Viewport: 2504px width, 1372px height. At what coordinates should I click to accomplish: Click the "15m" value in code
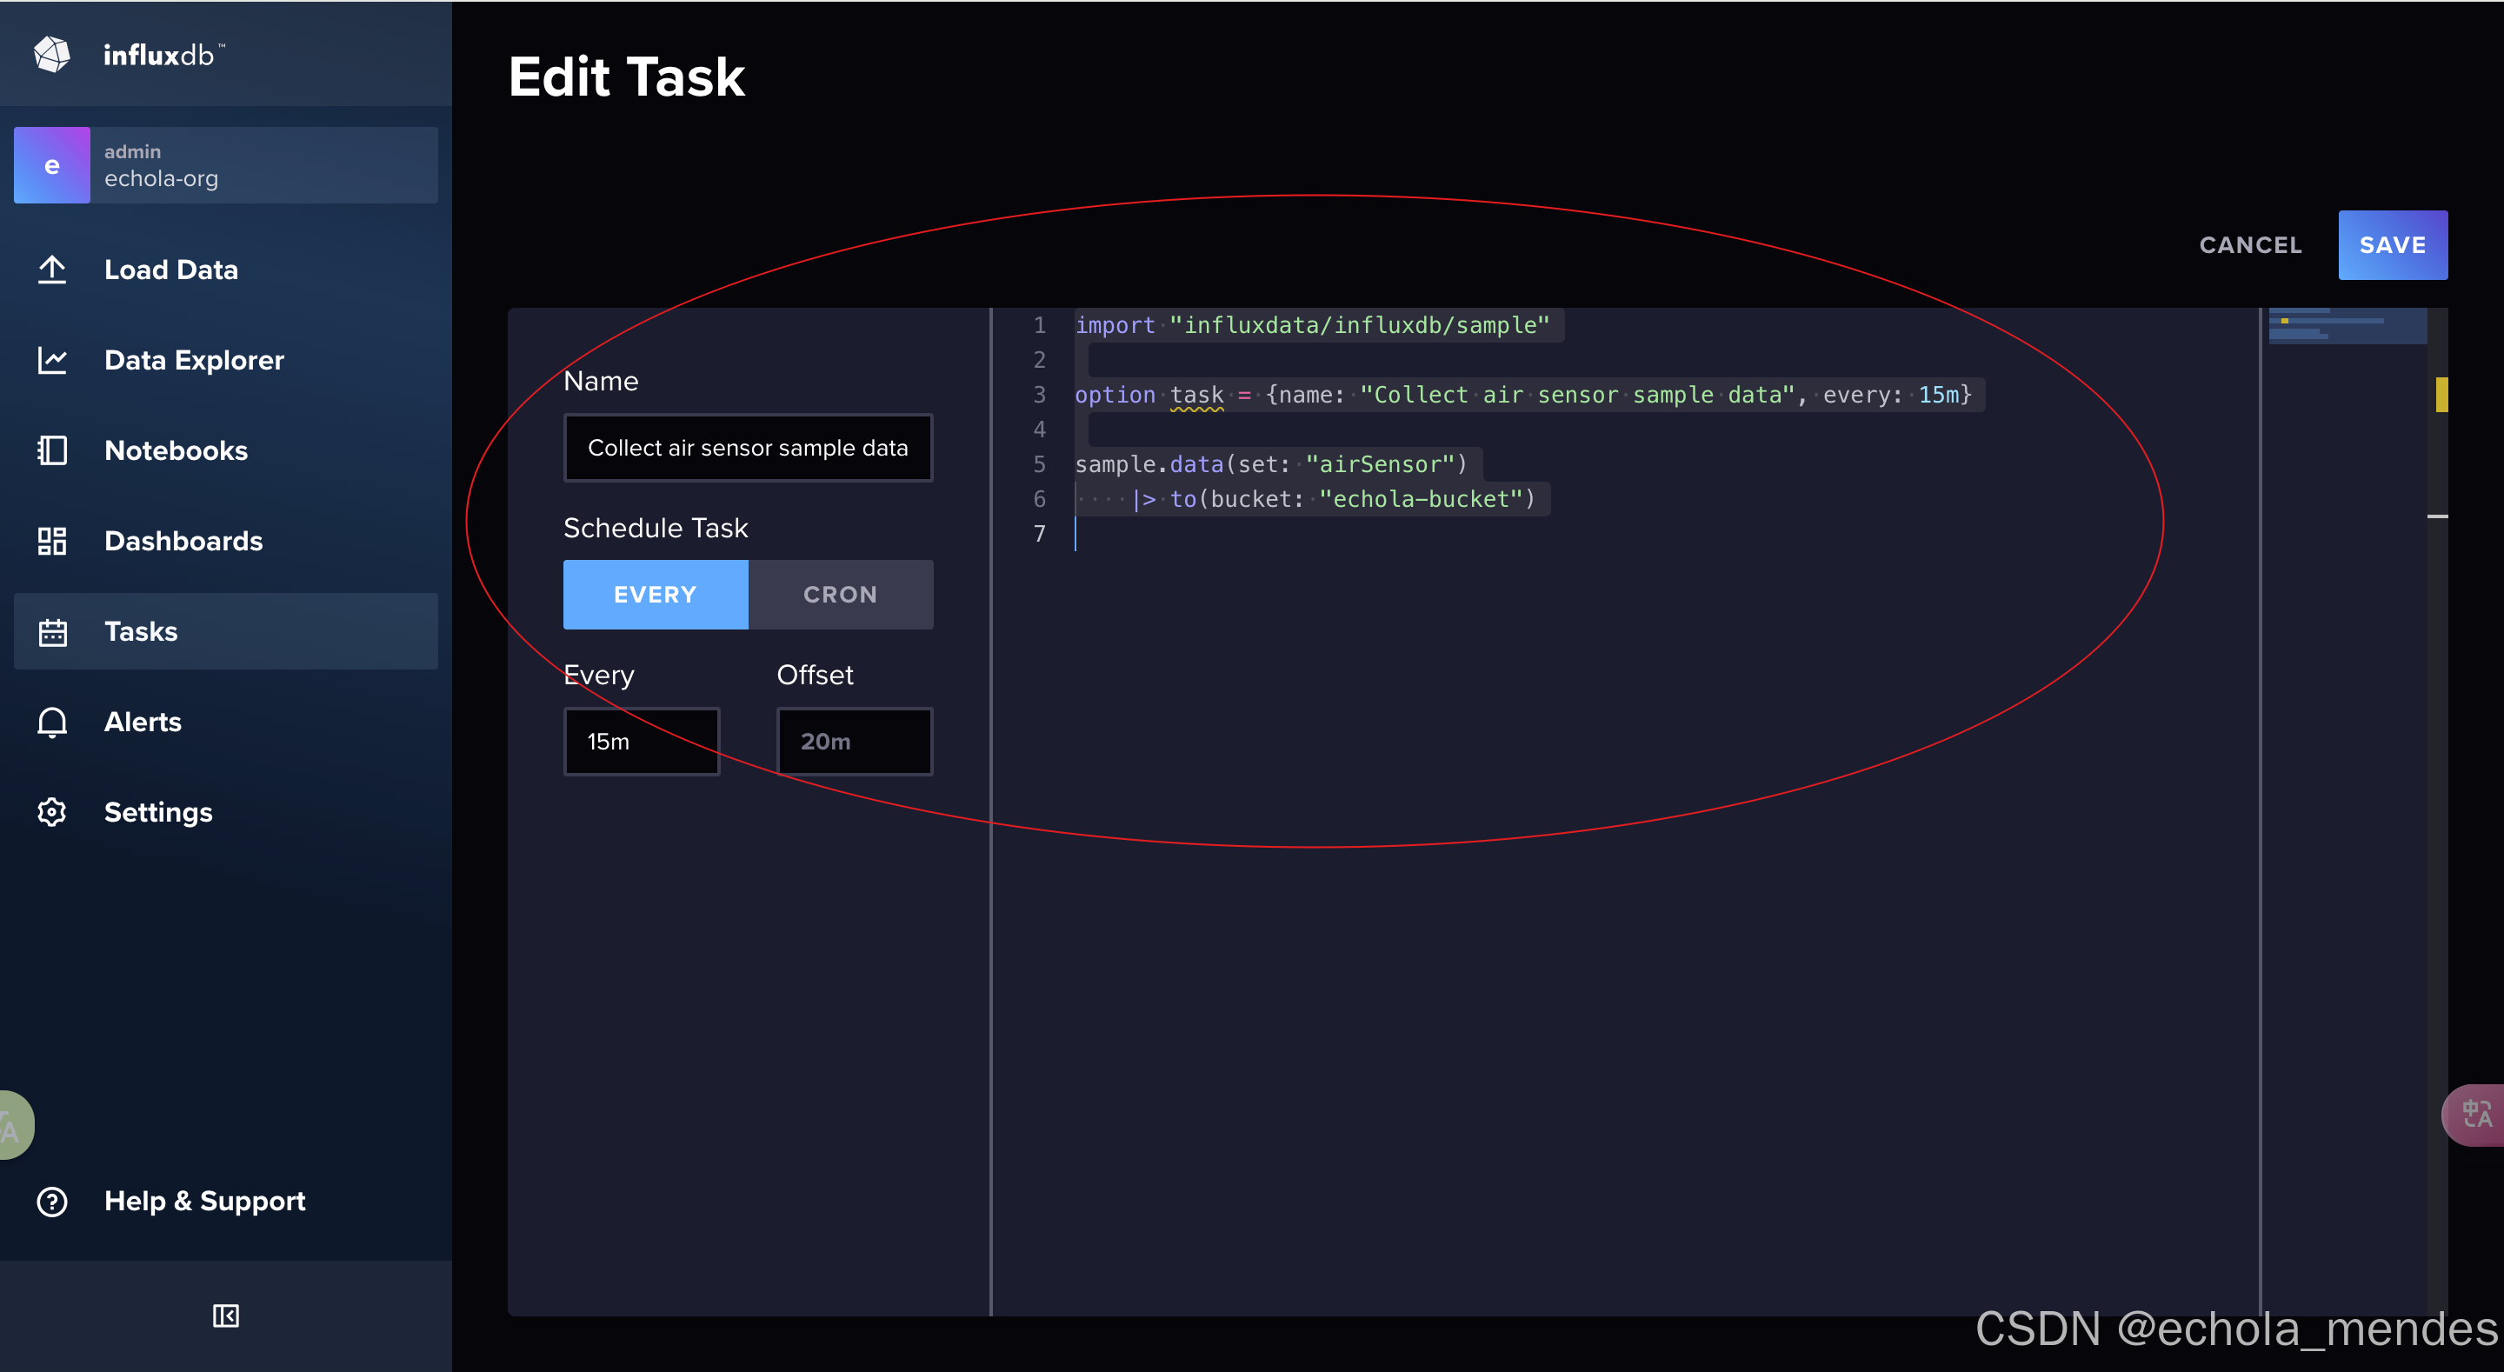(x=1938, y=395)
